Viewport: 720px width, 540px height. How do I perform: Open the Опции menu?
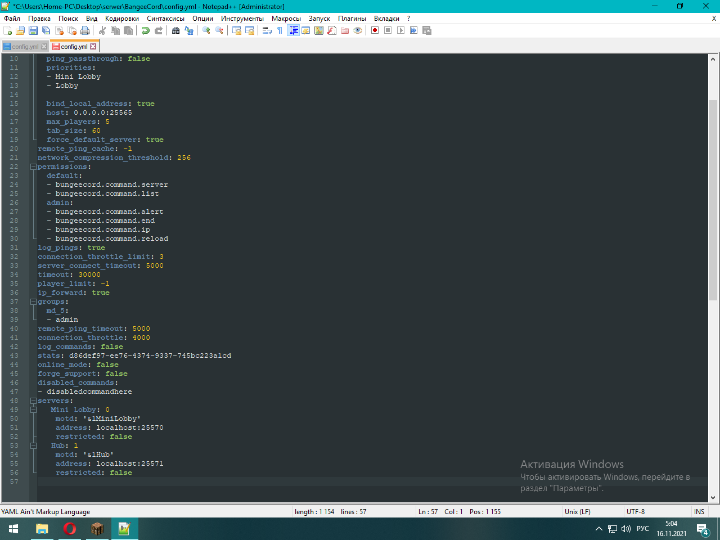pyautogui.click(x=202, y=19)
